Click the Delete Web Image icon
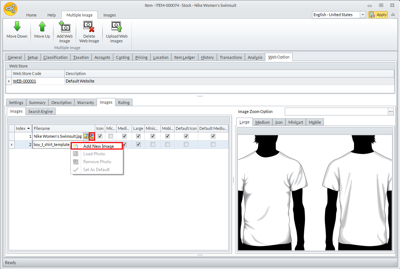 click(89, 27)
